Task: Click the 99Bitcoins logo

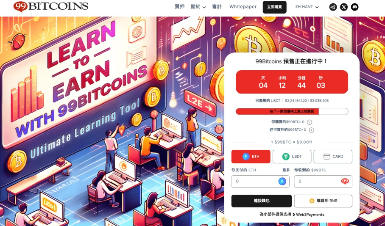Action: point(51,6)
